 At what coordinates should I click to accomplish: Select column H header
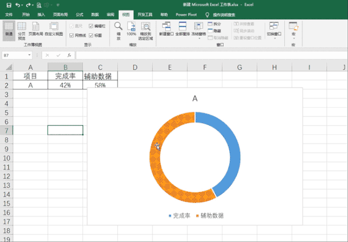coord(274,67)
